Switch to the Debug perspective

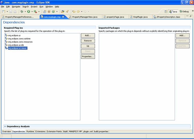(x=184, y=12)
